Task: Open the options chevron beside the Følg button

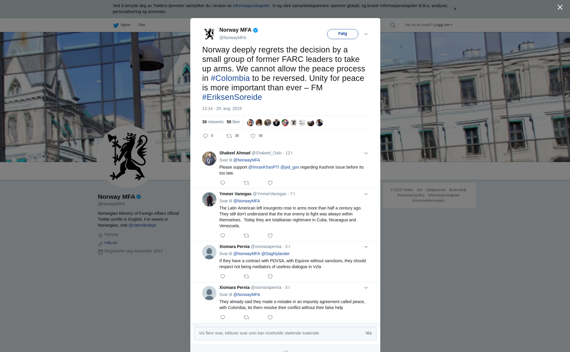Action: pos(366,34)
